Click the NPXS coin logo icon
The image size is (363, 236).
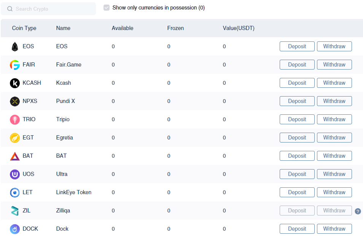[15, 101]
